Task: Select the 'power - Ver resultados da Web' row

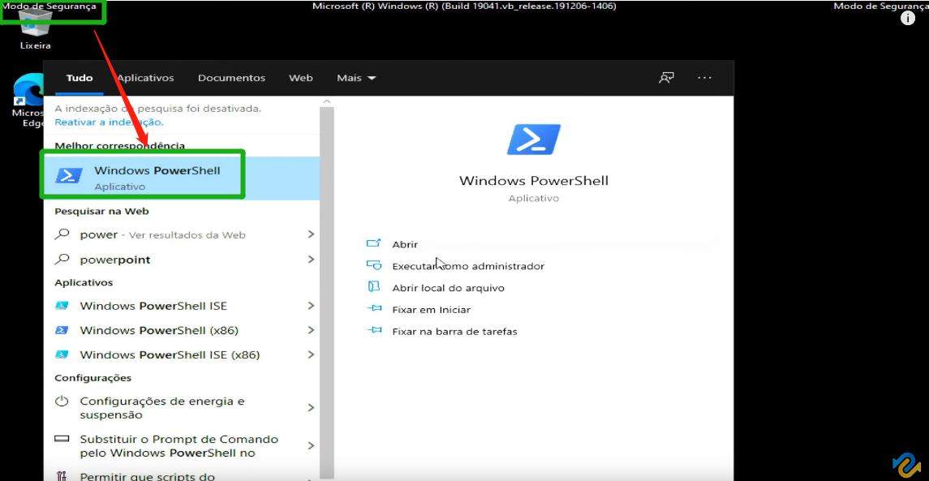Action: [x=181, y=234]
